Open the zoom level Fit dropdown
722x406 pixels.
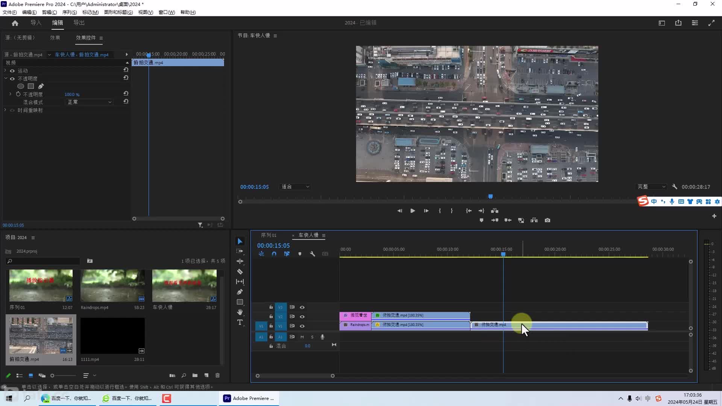pos(295,187)
